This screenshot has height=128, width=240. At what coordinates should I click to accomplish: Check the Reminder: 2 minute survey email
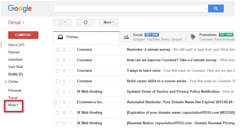click(x=58, y=50)
